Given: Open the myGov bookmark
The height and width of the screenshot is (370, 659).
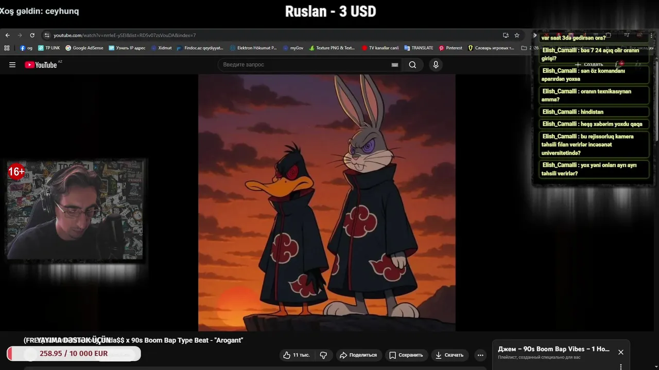Looking at the screenshot, I should (293, 48).
